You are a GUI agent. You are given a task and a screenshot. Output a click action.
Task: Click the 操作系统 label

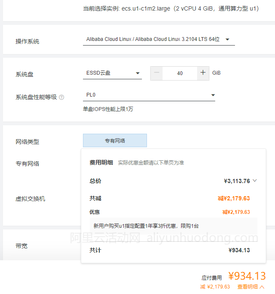point(27,41)
